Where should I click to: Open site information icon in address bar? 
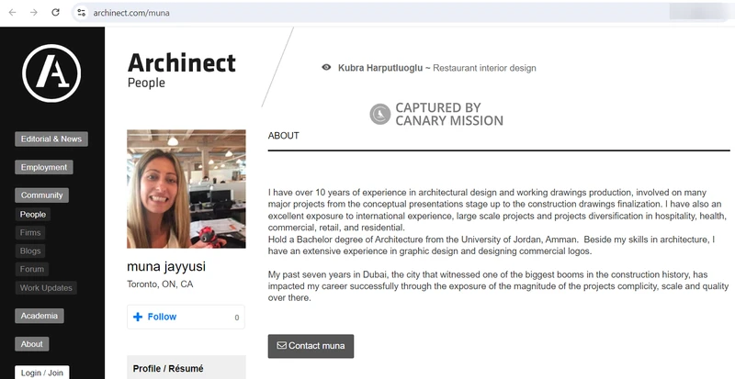click(82, 13)
